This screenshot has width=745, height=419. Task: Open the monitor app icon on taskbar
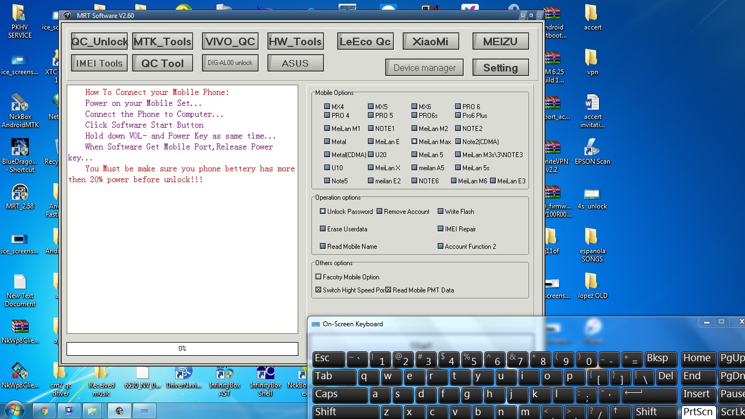pos(69,411)
